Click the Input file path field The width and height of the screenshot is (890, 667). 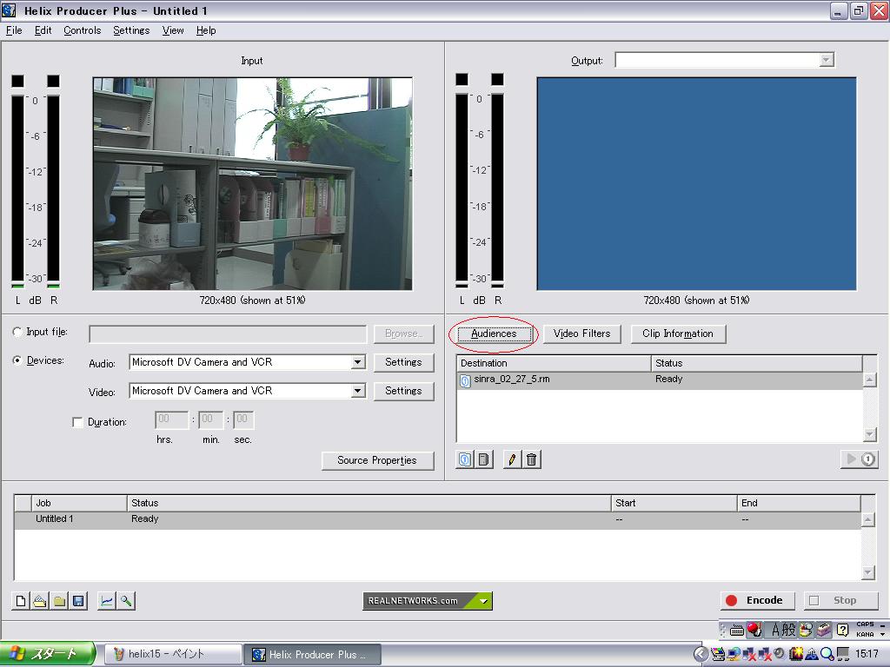[x=229, y=334]
